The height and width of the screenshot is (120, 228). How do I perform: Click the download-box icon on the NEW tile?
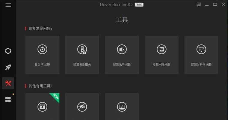click(42, 107)
